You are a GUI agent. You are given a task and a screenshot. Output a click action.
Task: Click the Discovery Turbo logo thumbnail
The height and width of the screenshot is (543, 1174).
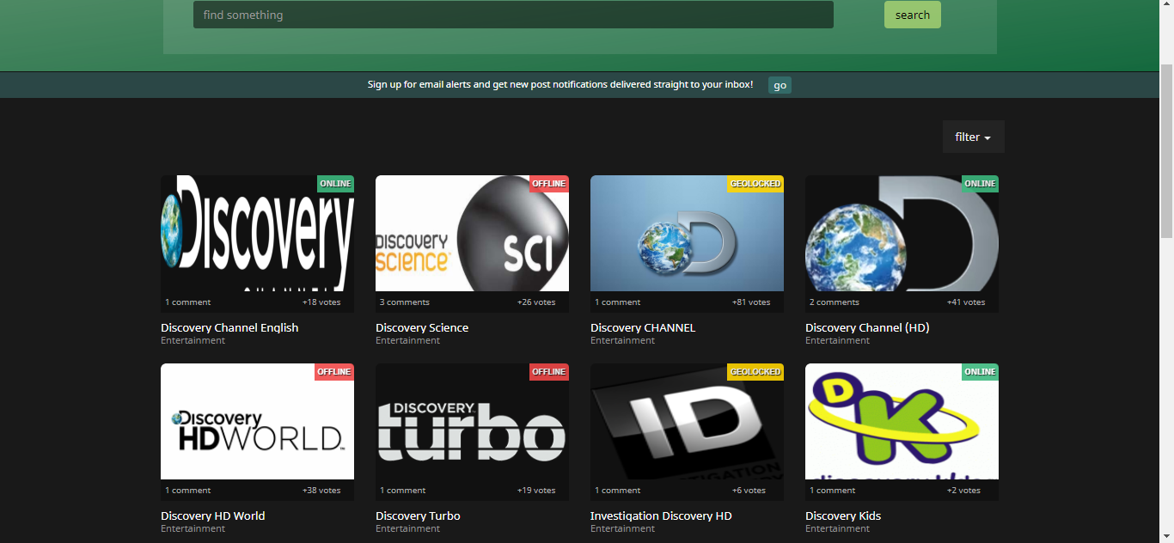pos(472,422)
